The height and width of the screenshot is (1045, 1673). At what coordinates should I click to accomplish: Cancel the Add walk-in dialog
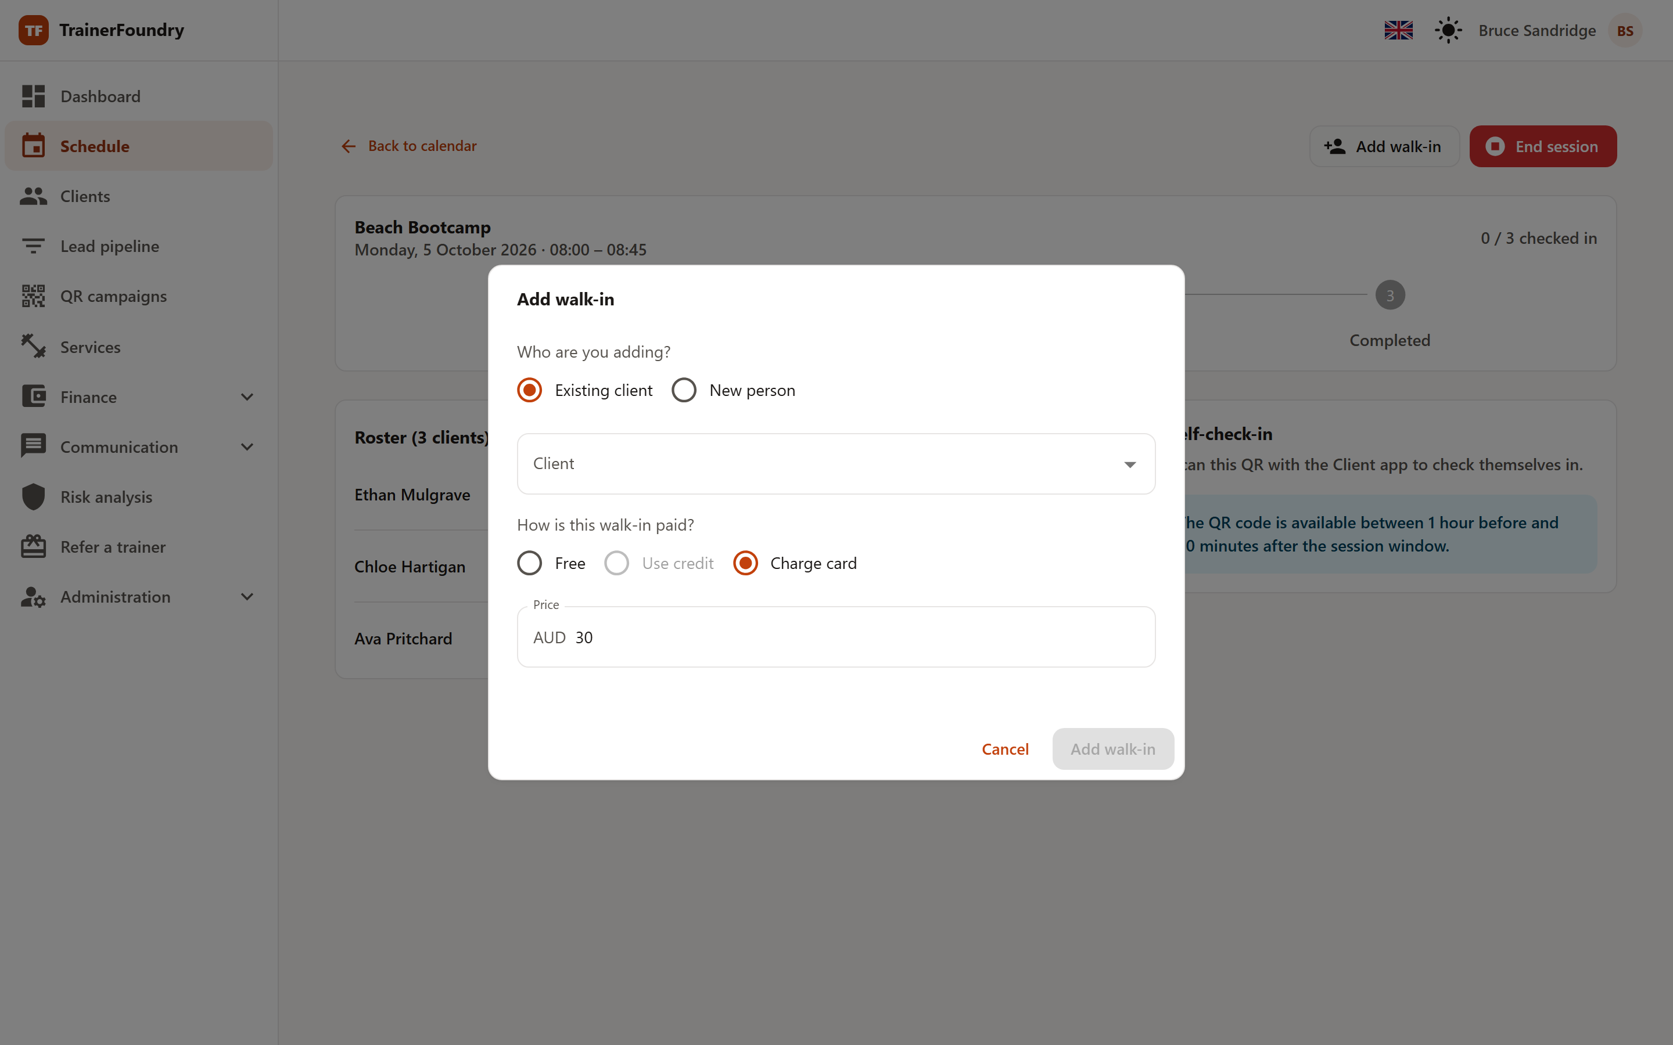click(x=1005, y=748)
